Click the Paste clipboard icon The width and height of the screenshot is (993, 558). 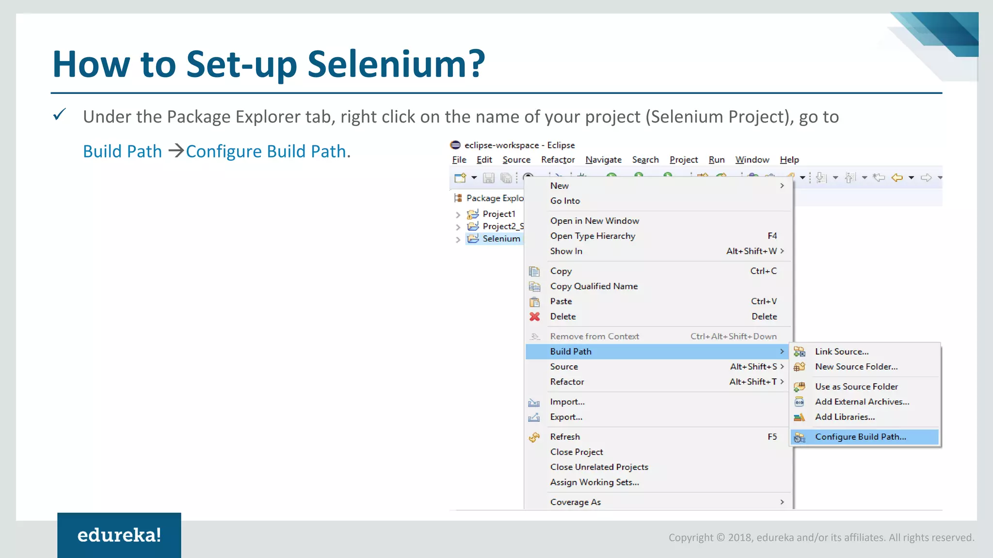tap(534, 301)
